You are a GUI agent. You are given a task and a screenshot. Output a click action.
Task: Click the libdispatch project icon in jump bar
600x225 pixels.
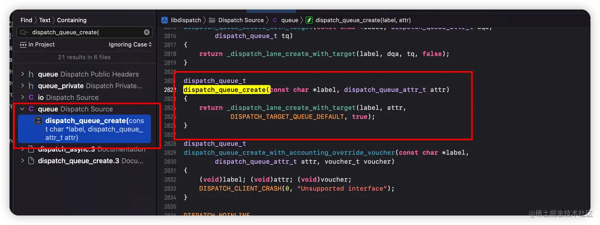165,20
